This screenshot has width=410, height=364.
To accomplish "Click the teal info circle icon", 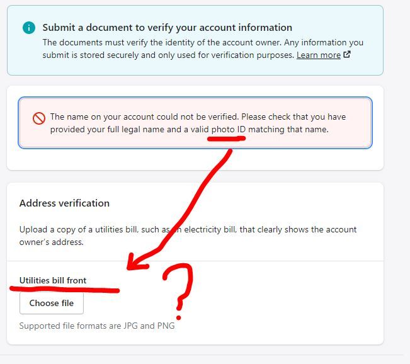I will coord(28,28).
